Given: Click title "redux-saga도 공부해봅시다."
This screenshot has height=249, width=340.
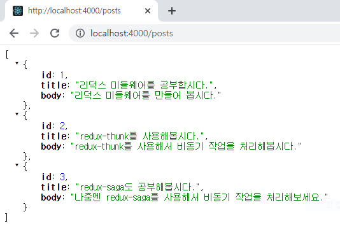Looking at the screenshot, I should coord(138,187).
